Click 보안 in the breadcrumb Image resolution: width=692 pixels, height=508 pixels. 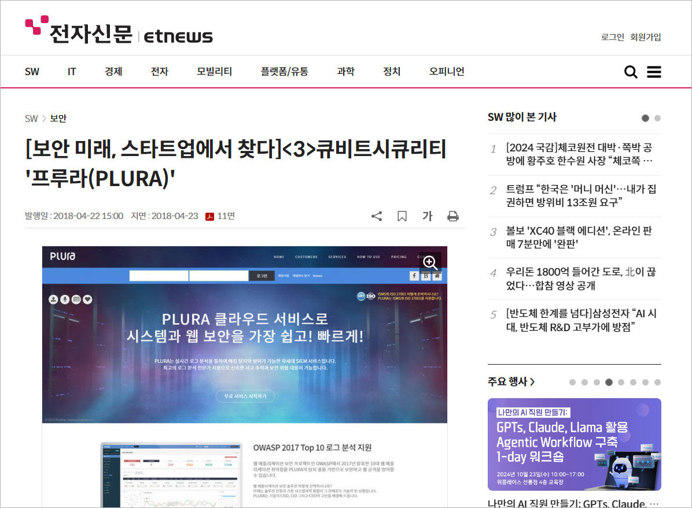click(58, 118)
